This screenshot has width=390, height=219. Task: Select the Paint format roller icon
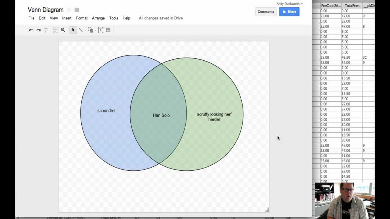point(46,30)
